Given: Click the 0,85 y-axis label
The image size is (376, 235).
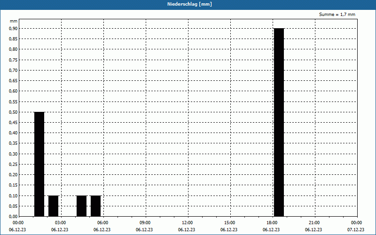Looking at the screenshot, I should [x=13, y=39].
